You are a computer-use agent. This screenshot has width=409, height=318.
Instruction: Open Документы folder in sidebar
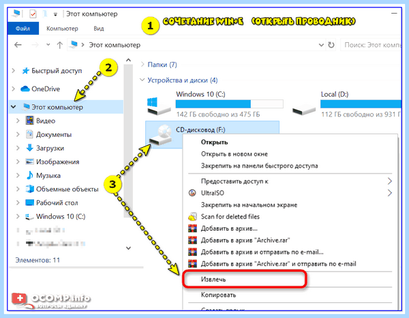pyautogui.click(x=54, y=135)
